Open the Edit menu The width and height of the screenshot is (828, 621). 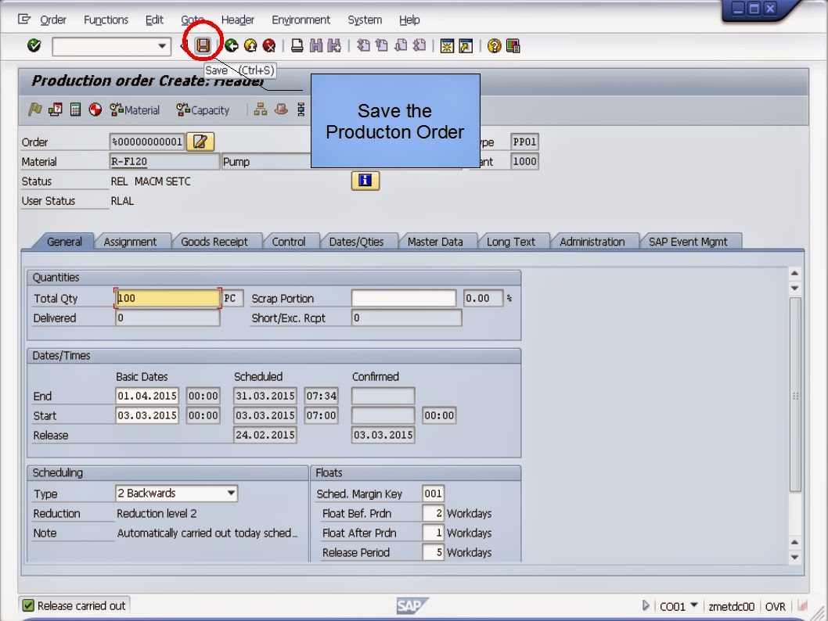(x=154, y=20)
